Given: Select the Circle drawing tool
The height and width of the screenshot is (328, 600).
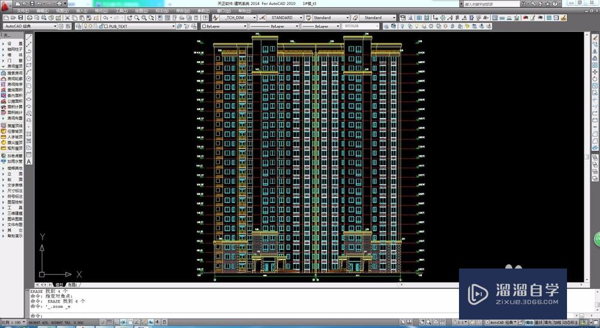Looking at the screenshot, I should 29,79.
